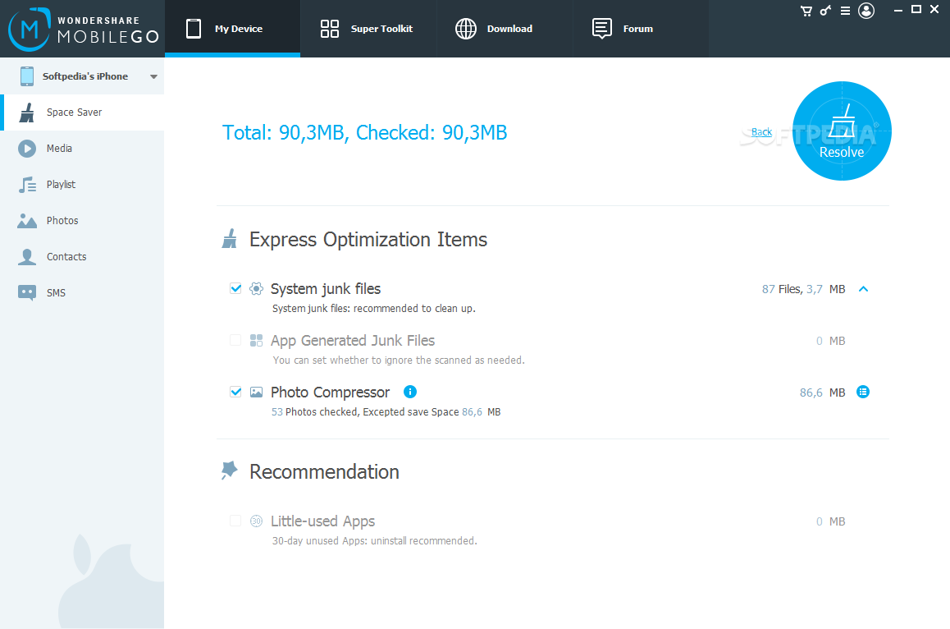Click "30-day unused Apps: uninstall recommended." text
Image resolution: width=950 pixels, height=629 pixels.
[374, 540]
